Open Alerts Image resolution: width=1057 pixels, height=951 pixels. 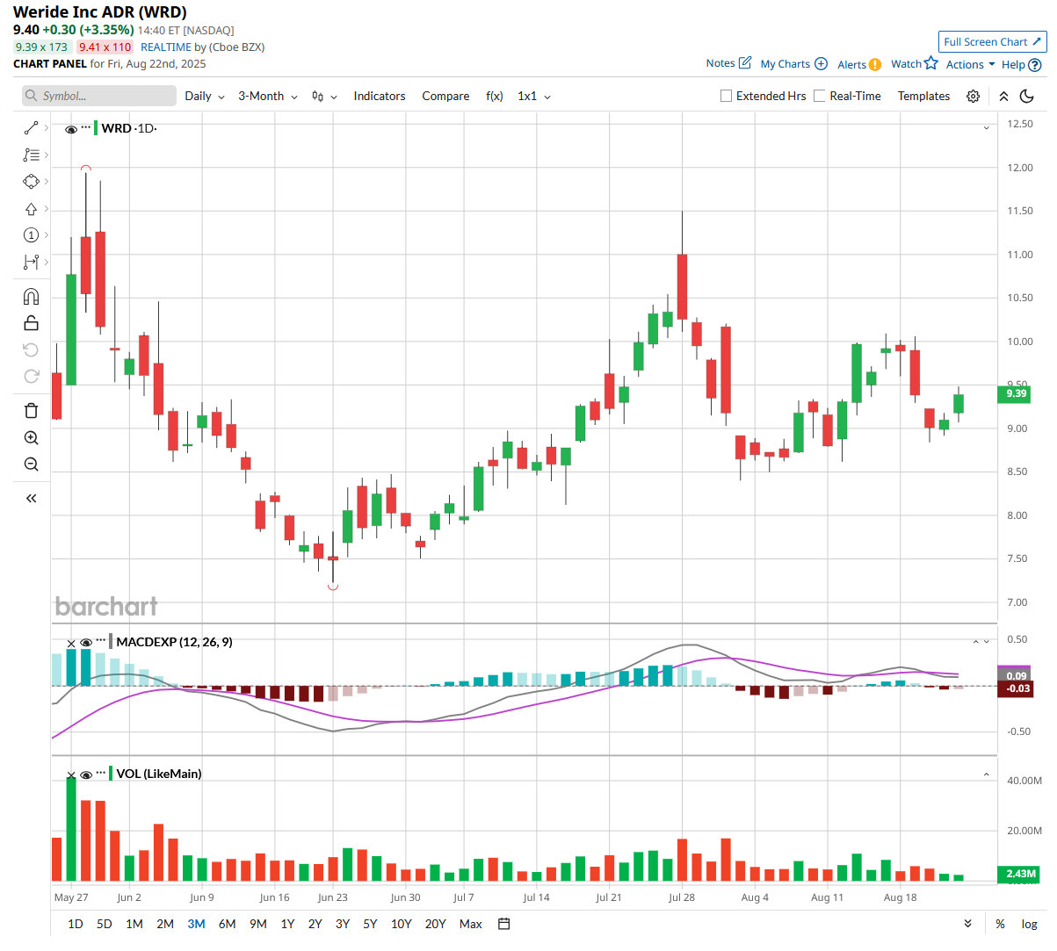[x=859, y=64]
